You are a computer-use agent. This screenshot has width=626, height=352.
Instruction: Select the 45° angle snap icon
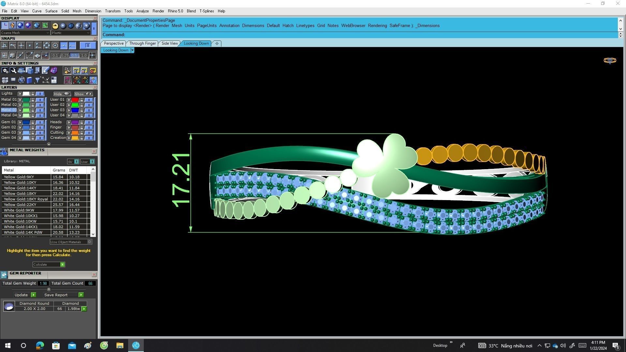[x=29, y=55]
